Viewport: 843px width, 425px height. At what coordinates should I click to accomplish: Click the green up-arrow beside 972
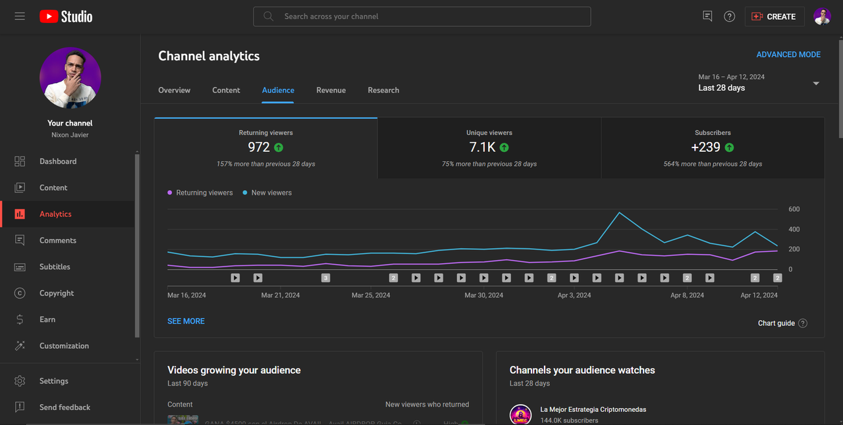279,147
